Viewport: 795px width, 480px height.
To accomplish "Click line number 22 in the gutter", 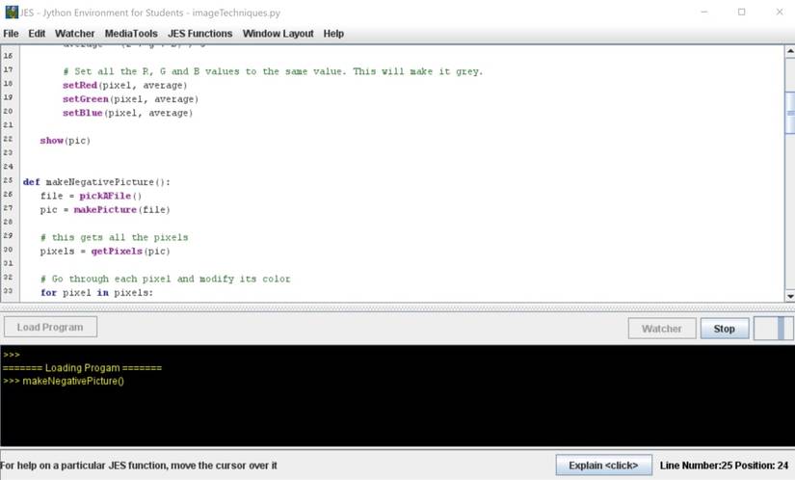I will [x=8, y=139].
